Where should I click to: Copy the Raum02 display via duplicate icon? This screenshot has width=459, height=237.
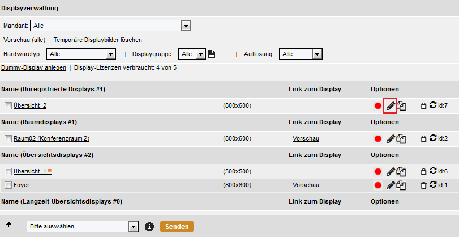[x=401, y=138]
